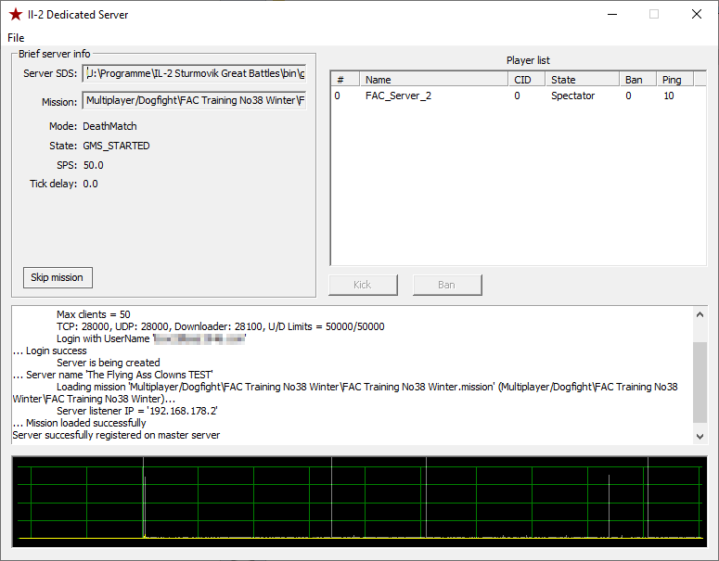719x561 pixels.
Task: Click the SPS value 50.0
Action: tap(94, 165)
